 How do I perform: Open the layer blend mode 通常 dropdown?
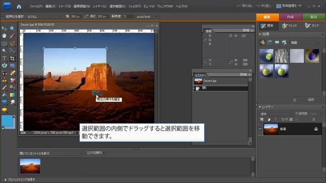tap(276, 114)
